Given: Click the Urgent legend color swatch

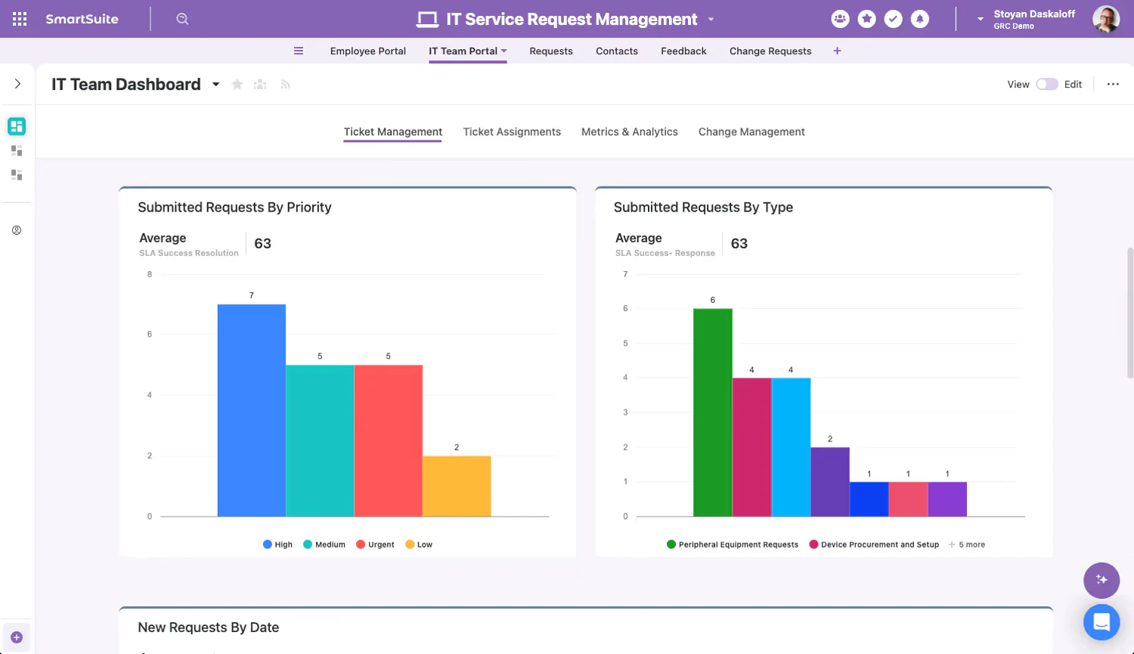Looking at the screenshot, I should pyautogui.click(x=361, y=544).
